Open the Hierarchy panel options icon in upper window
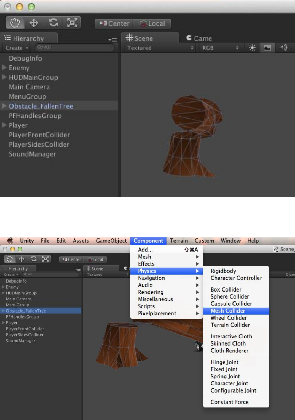The image size is (295, 420). coord(113,40)
